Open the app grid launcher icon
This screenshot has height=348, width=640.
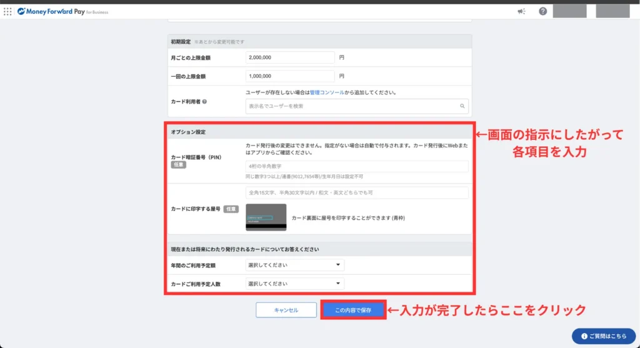[x=7, y=11]
